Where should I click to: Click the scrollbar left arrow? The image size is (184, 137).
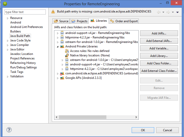[x=57, y=117]
